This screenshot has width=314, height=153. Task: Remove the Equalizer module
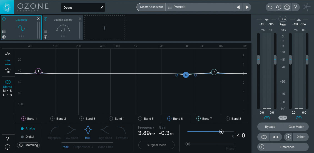pyautogui.click(x=38, y=19)
